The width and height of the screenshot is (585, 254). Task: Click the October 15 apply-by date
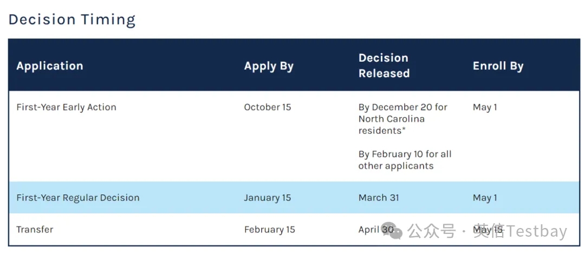coord(268,107)
